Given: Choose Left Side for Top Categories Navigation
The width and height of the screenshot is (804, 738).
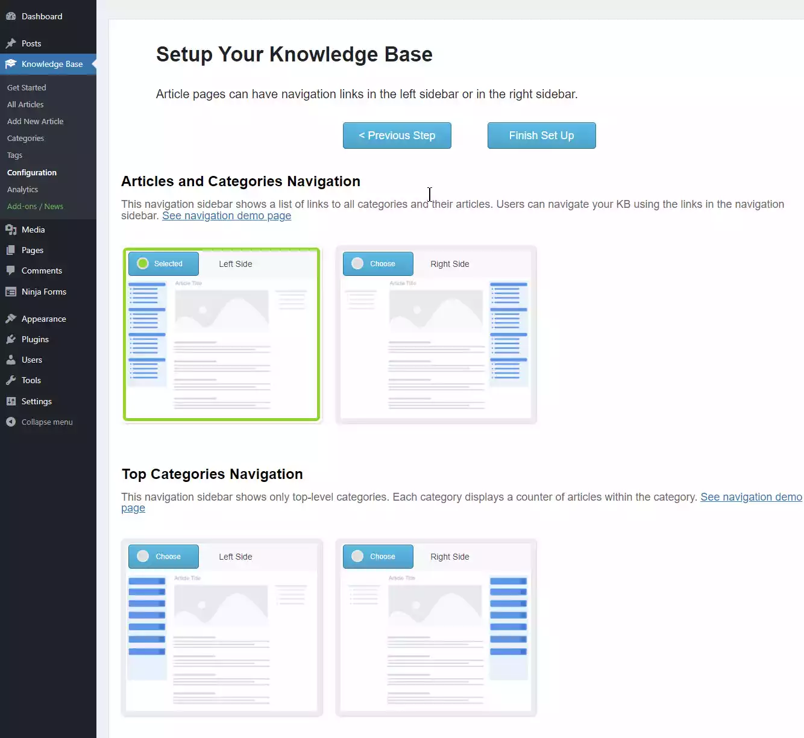Looking at the screenshot, I should point(163,556).
